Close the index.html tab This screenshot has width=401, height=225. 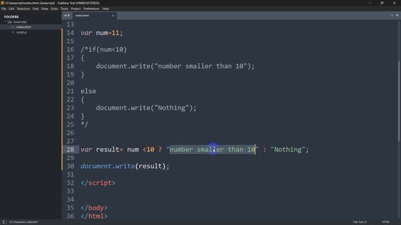coord(113,16)
